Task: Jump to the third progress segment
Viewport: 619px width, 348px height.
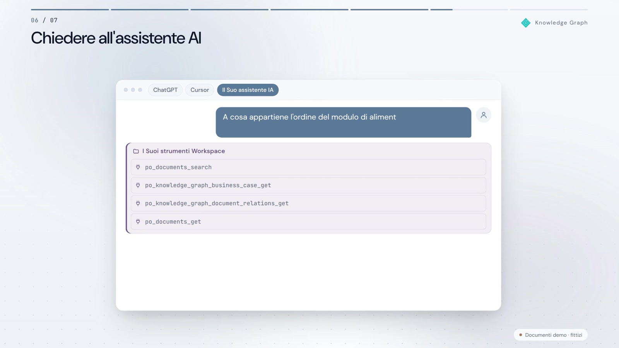Action: pyautogui.click(x=229, y=9)
